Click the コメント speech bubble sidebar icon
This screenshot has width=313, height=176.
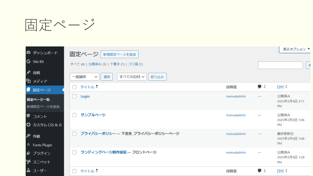click(28, 116)
